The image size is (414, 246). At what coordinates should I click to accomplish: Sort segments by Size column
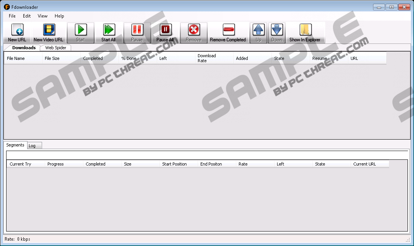[x=140, y=164]
